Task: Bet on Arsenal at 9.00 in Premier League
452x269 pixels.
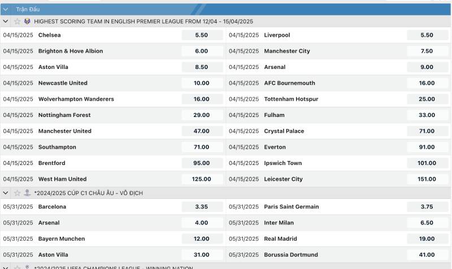Action: point(427,67)
